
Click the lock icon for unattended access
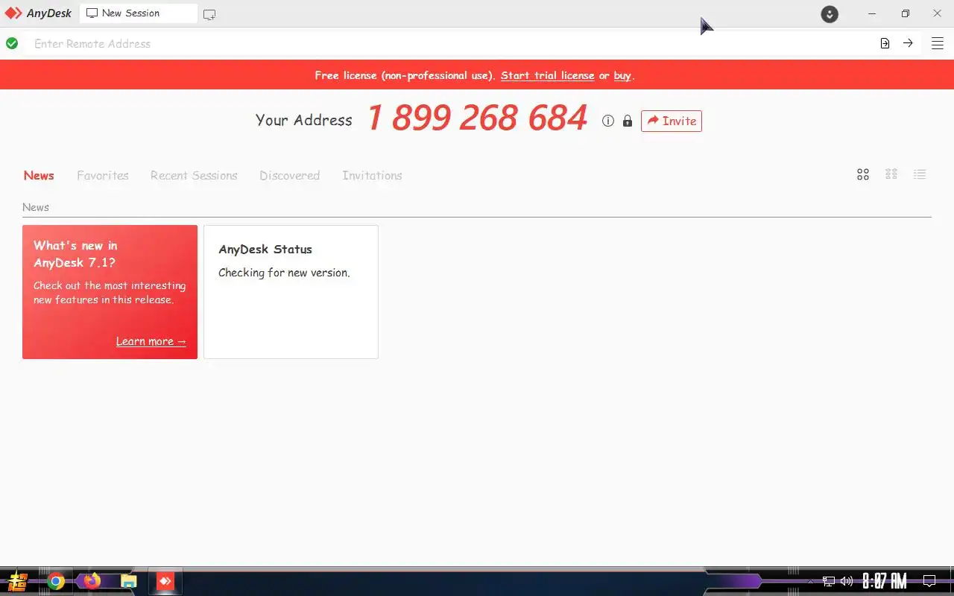pos(628,121)
